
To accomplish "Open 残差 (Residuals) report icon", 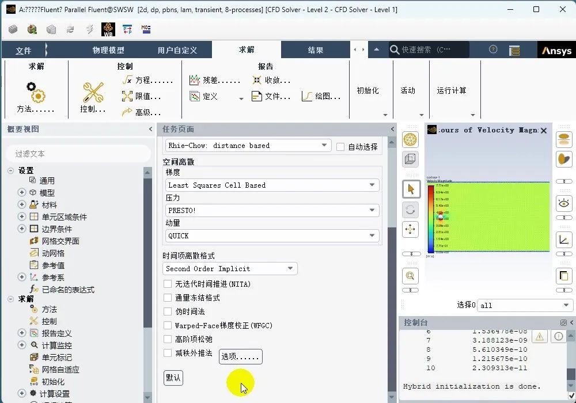I will click(x=195, y=81).
